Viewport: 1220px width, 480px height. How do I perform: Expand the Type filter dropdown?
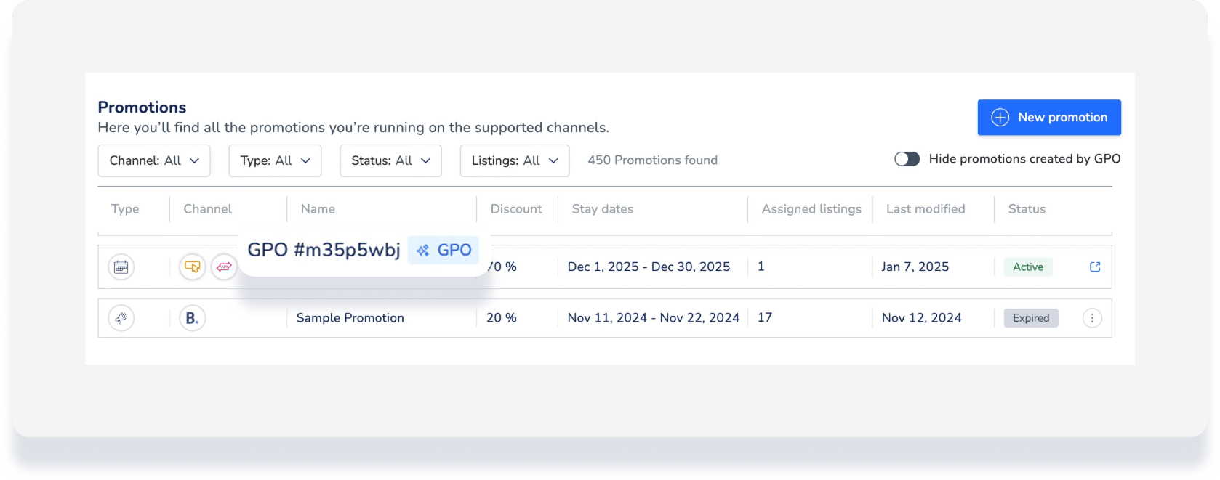[275, 160]
